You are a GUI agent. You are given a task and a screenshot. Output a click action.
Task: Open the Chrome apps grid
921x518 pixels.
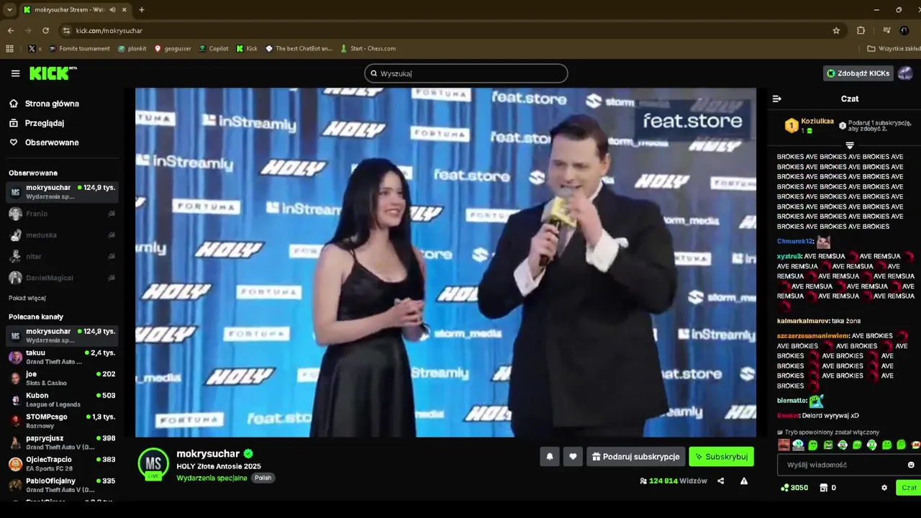[9, 49]
